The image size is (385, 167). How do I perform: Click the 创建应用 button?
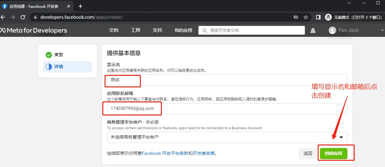point(334,153)
